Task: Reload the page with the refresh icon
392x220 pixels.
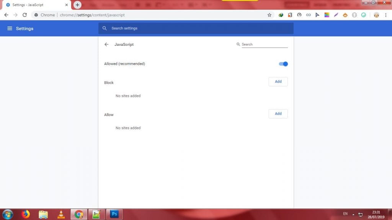Action: [x=24, y=15]
